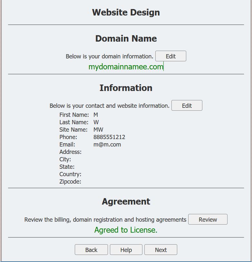Viewport: 252px width, 262px height.
Task: Open Help at the bottom
Action: coord(126,250)
